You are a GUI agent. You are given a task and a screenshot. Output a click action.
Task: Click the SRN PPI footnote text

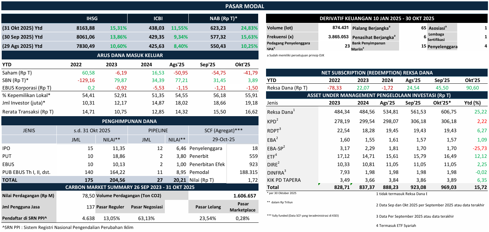tap(68, 227)
